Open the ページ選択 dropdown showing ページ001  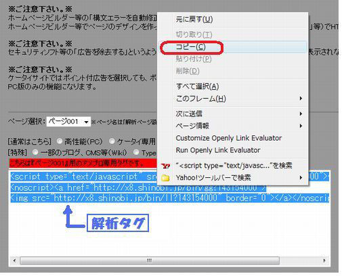[x=68, y=122]
